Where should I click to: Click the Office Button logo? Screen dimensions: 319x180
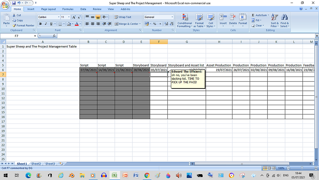(5, 5)
